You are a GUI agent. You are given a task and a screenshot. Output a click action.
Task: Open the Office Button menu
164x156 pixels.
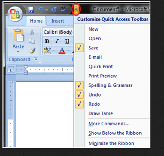coord(15,14)
